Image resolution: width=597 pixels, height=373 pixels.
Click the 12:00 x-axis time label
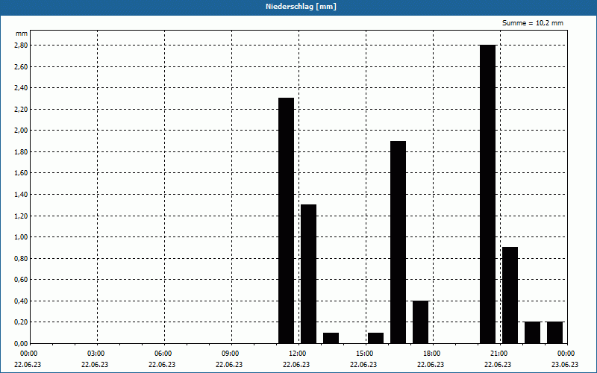298,354
